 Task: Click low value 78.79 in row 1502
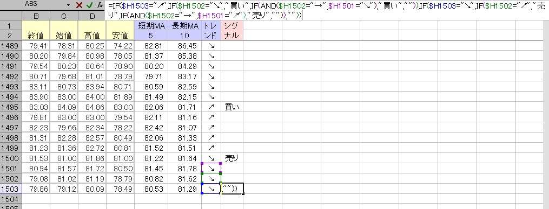pyautogui.click(x=120, y=178)
